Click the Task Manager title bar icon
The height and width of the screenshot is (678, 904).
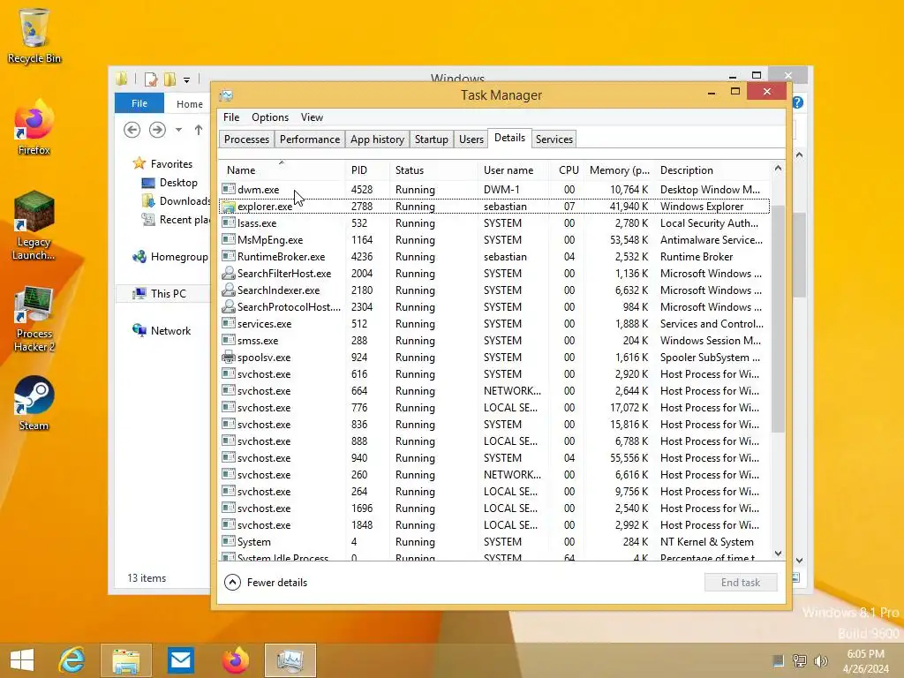[x=227, y=95]
